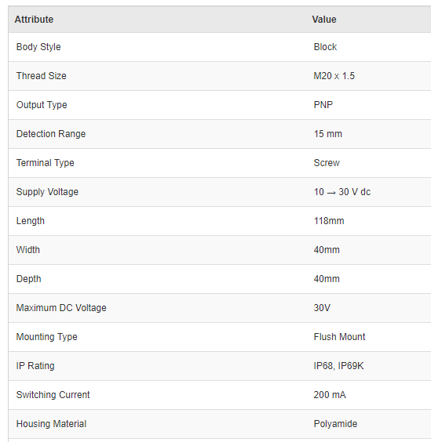Click the 10 → 30 V dc value
The height and width of the screenshot is (442, 431).
point(342,192)
